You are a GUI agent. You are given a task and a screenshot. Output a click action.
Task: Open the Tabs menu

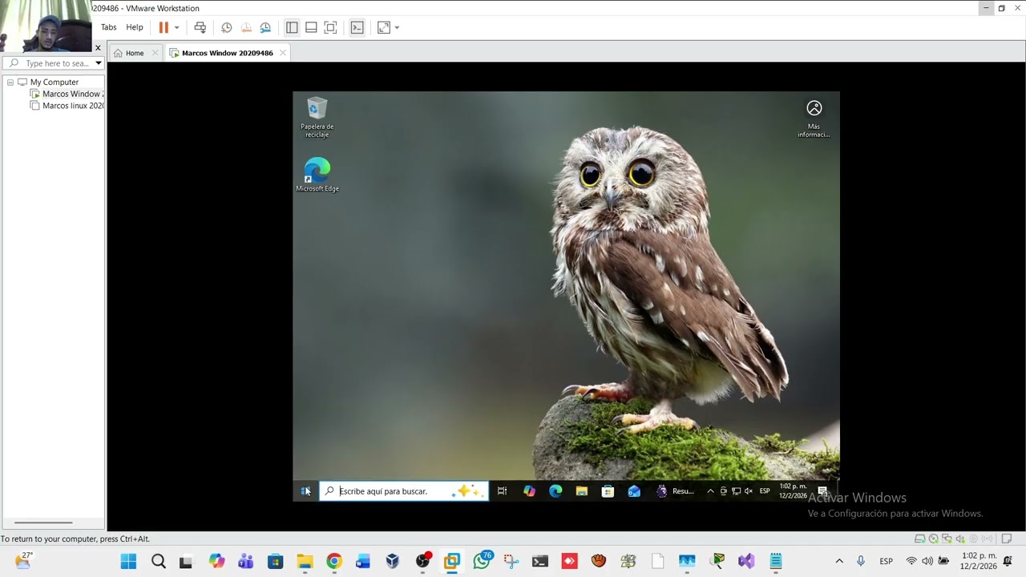click(x=109, y=27)
